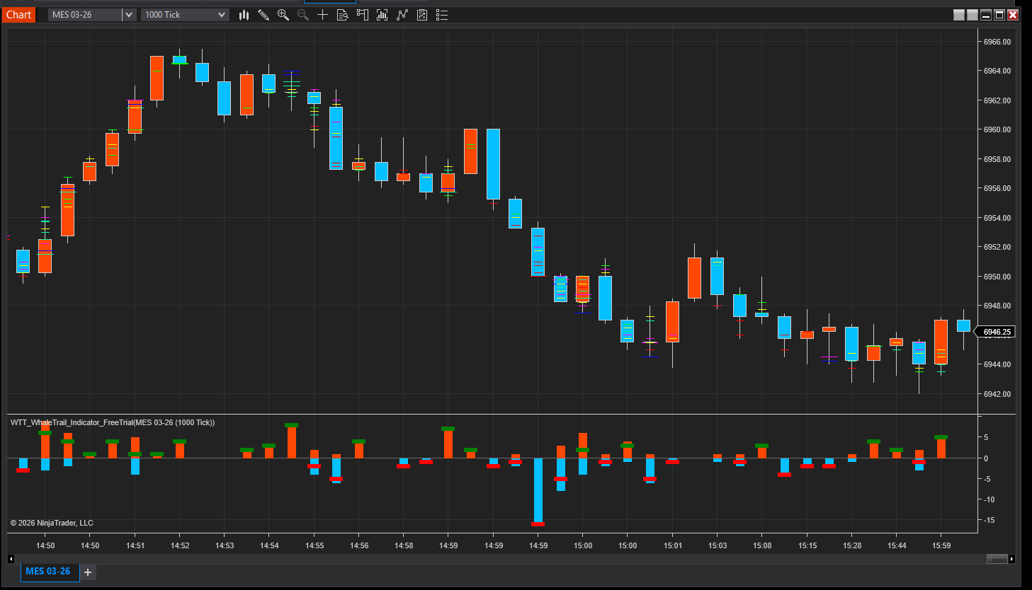
Task: Open chart Properties list icon
Action: tap(442, 15)
